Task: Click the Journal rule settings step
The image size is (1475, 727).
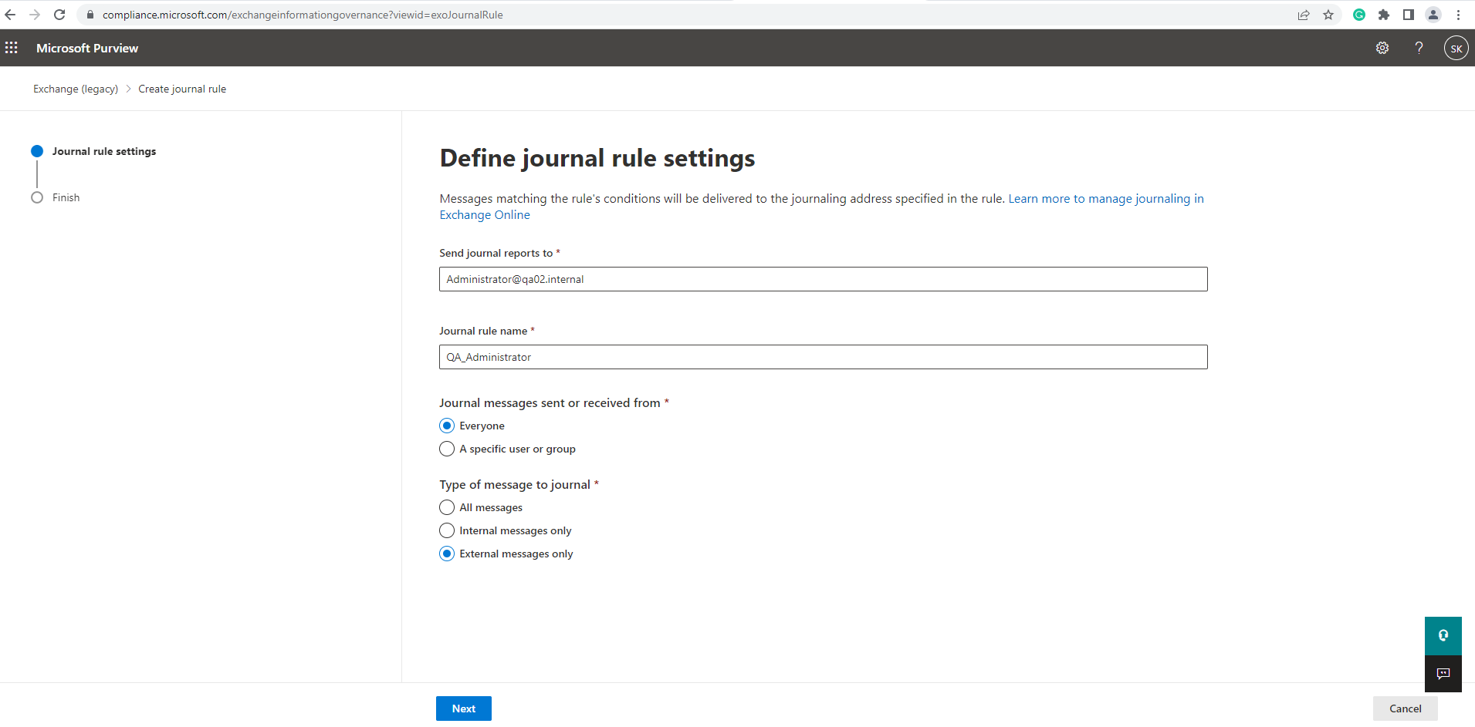Action: [103, 151]
